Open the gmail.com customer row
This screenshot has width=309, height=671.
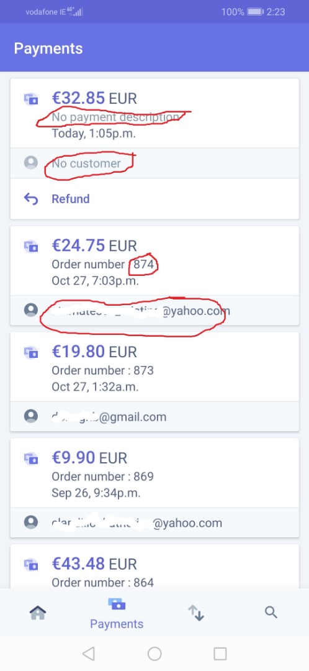tap(154, 416)
